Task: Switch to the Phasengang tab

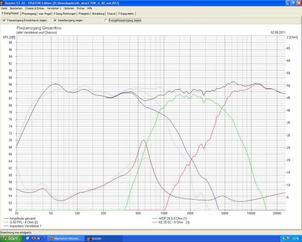Action: pyautogui.click(x=29, y=14)
